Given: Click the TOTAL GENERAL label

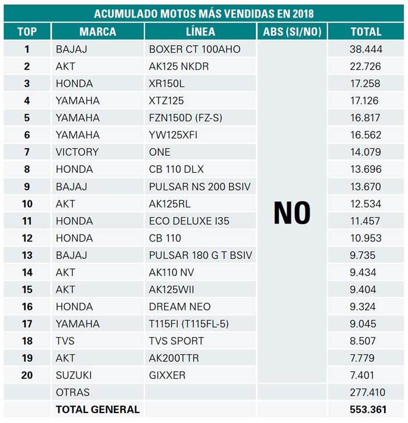Looking at the screenshot, I should pos(98,409).
